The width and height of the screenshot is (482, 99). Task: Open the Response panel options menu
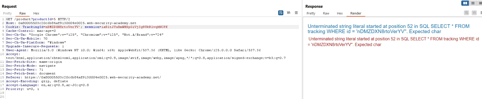481,13
